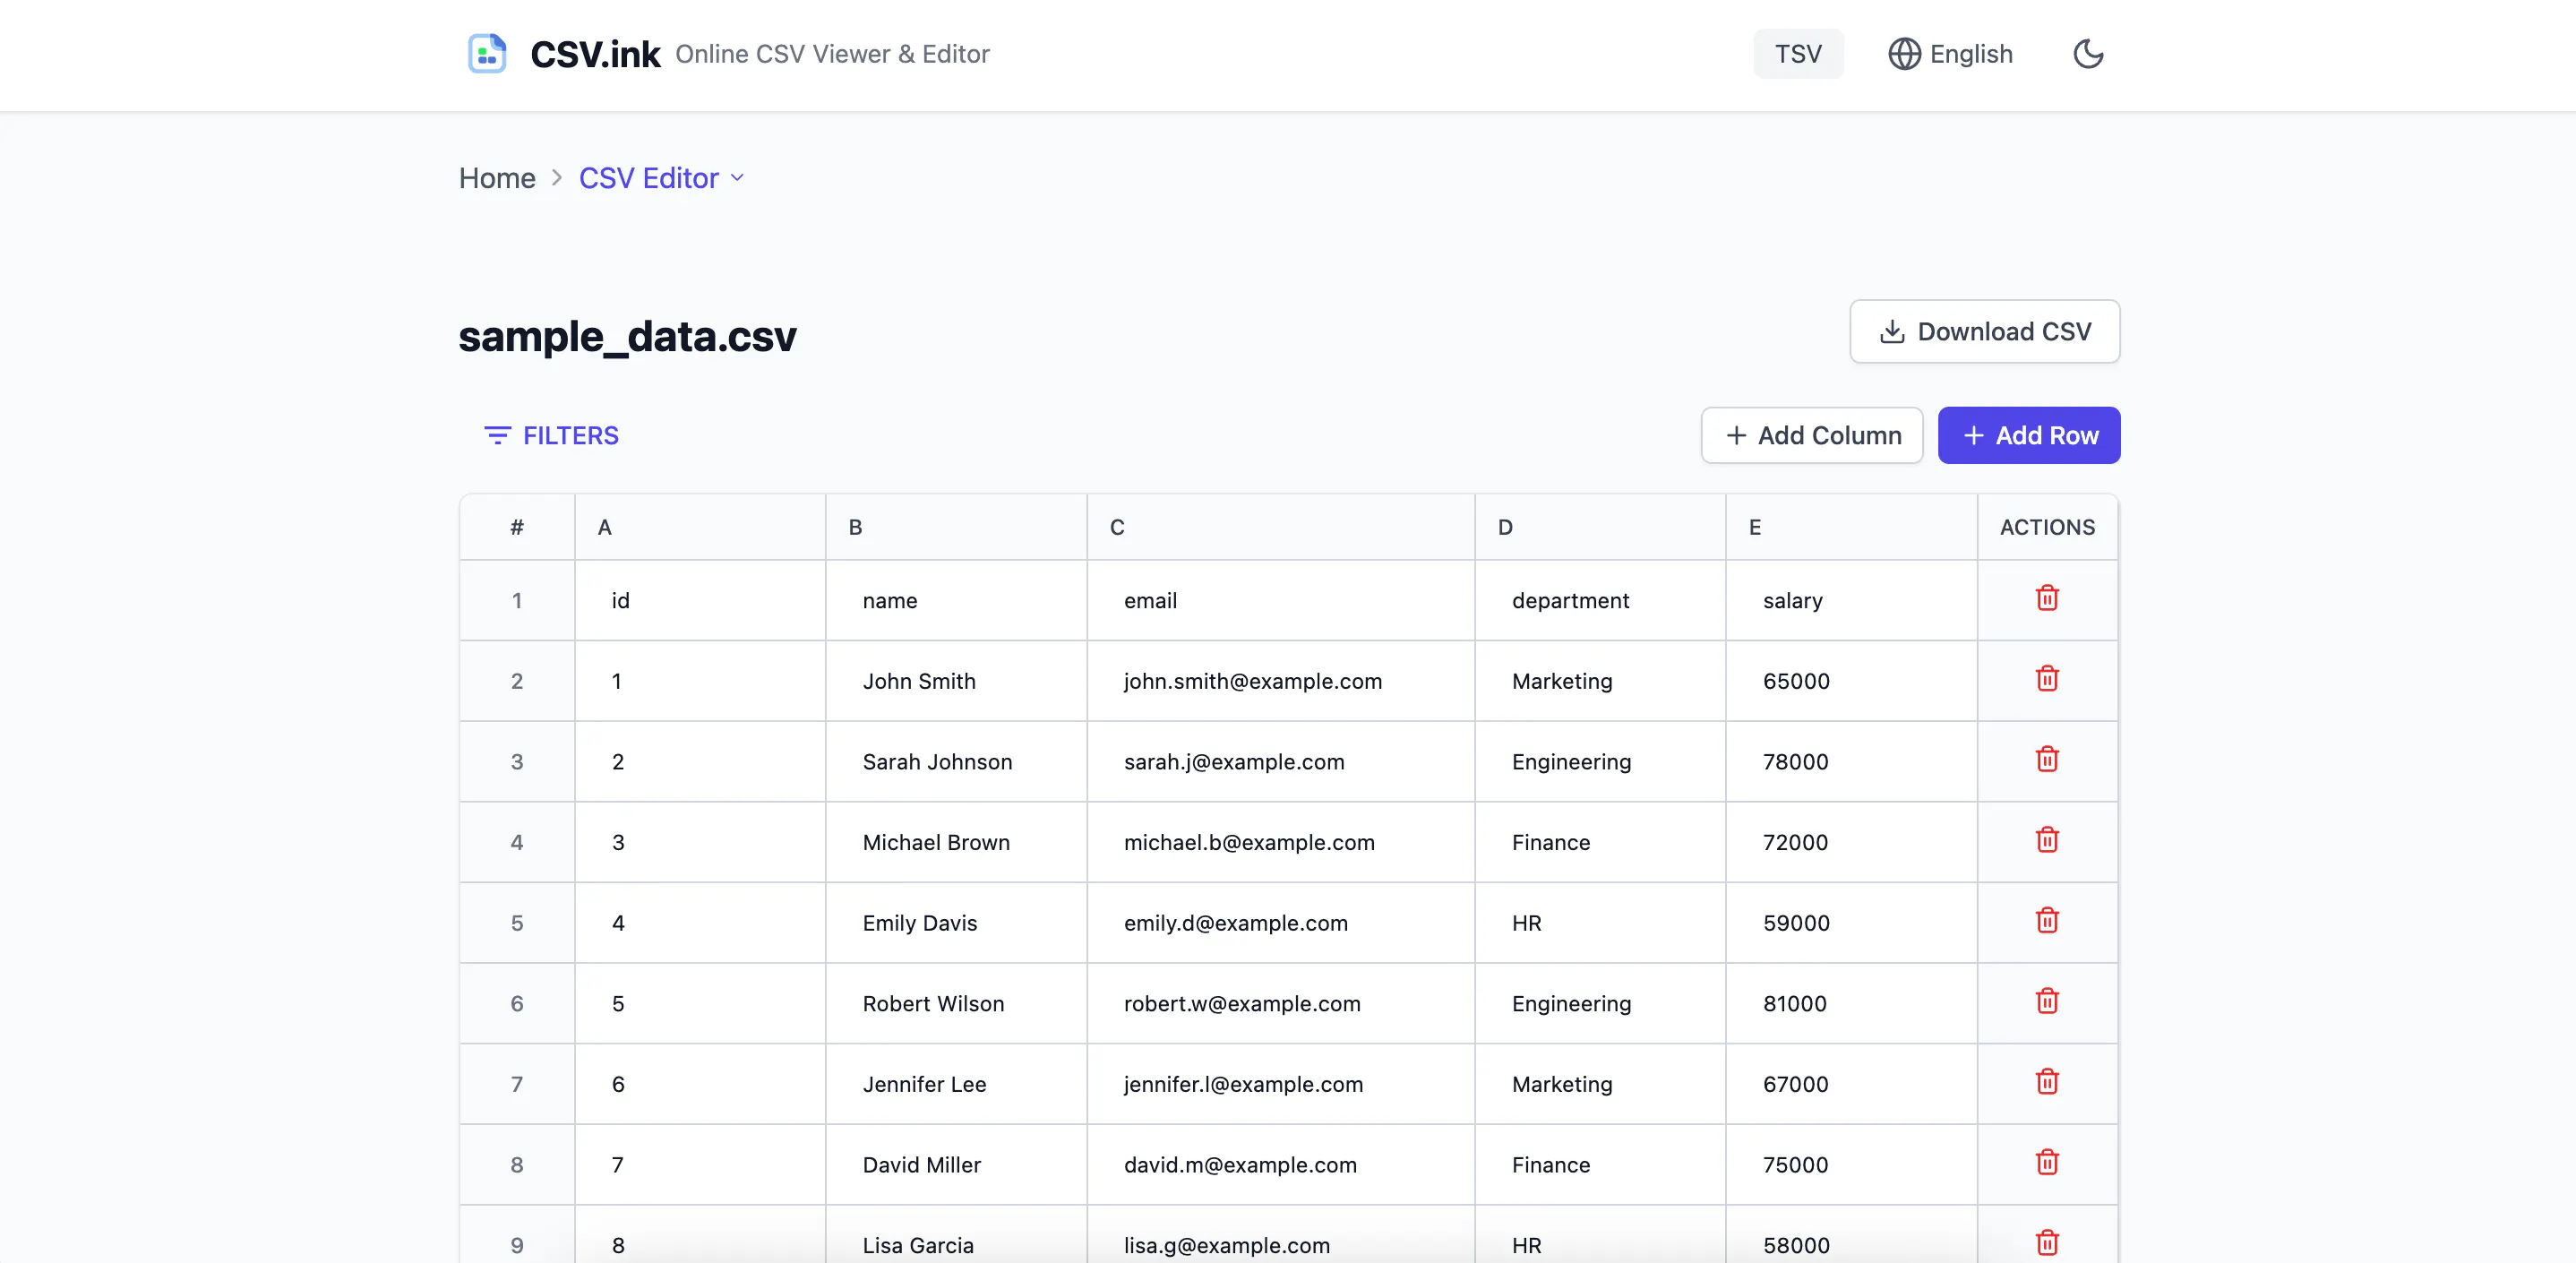Viewport: 2576px width, 1263px height.
Task: Select the '72000' salary cell
Action: point(1851,843)
